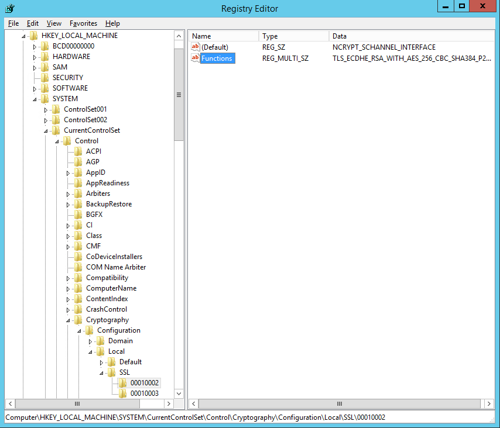500x428 pixels.
Task: Expand the SOFTWARE key
Action: 35,89
